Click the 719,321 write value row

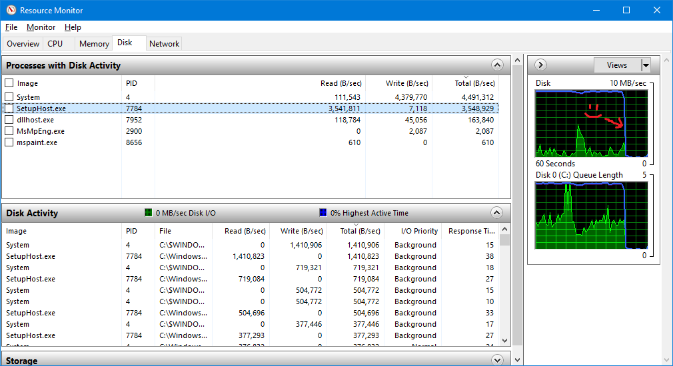click(x=309, y=268)
